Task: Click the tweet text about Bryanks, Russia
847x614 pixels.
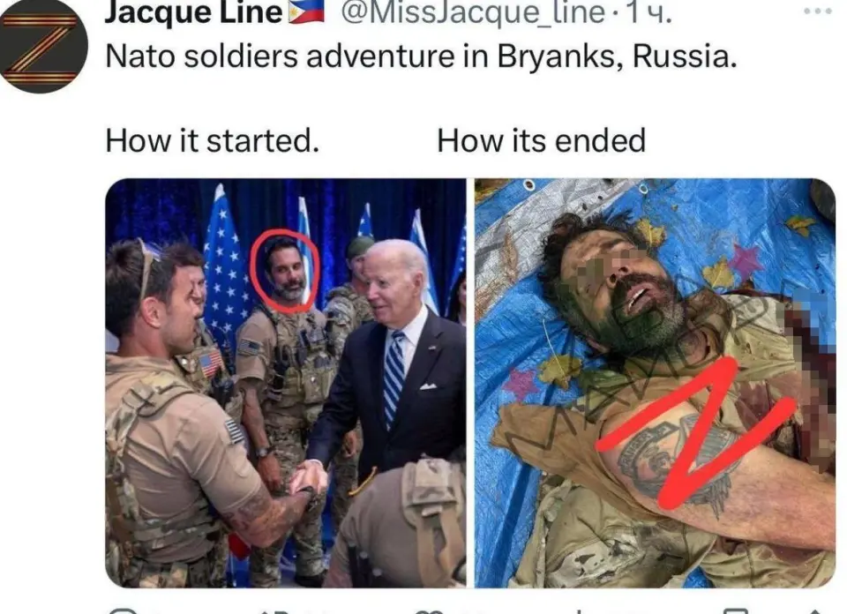Action: [x=422, y=56]
